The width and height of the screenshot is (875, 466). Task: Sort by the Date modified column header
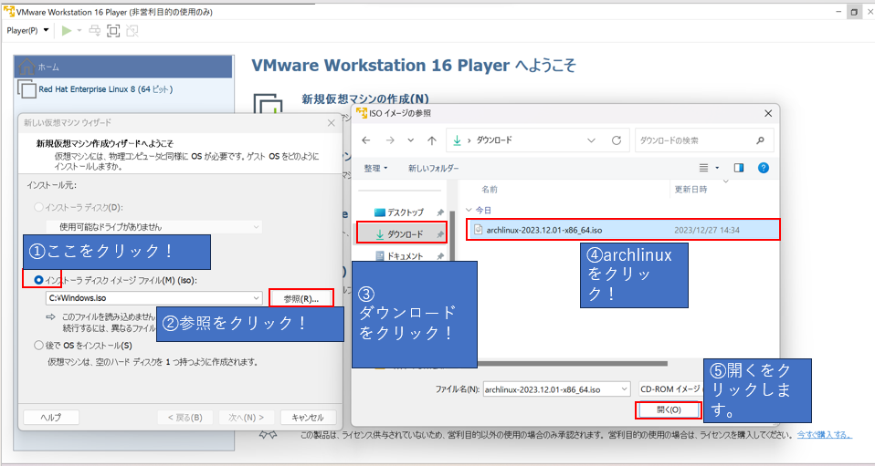(x=691, y=190)
